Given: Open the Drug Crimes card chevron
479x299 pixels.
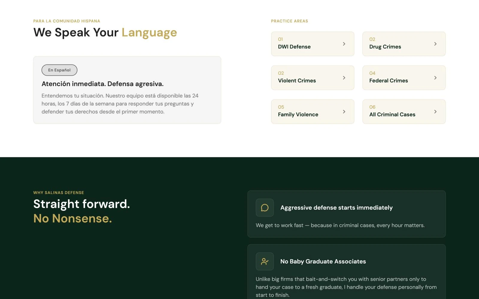Looking at the screenshot, I should click(435, 44).
